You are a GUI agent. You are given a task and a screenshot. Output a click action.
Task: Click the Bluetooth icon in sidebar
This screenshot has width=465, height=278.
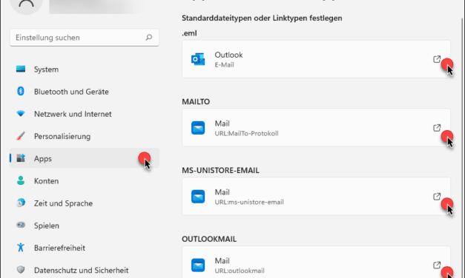coord(21,91)
